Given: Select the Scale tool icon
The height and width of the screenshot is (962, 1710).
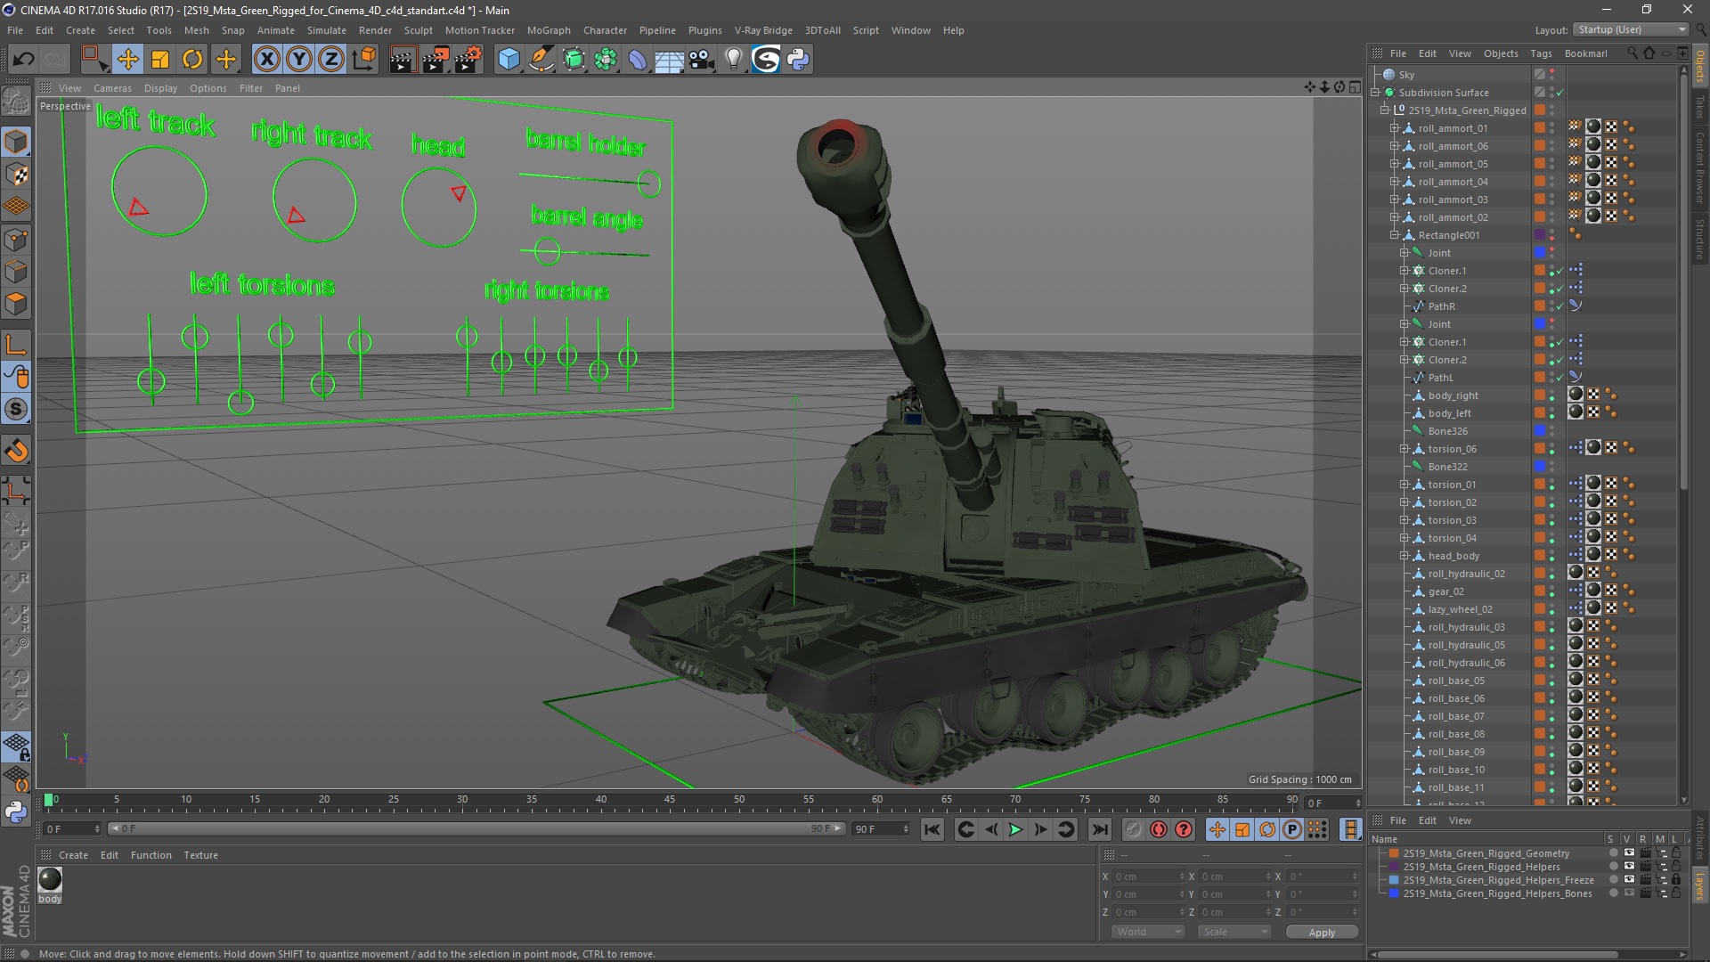Looking at the screenshot, I should coord(160,60).
